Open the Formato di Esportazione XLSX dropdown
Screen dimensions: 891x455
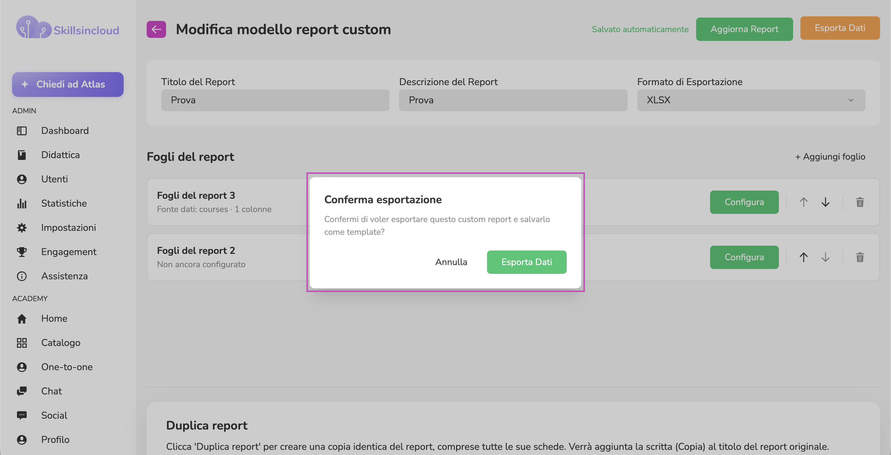tap(751, 100)
